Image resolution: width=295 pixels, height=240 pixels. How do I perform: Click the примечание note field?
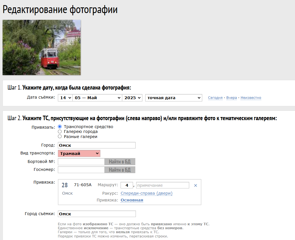tap(163, 185)
